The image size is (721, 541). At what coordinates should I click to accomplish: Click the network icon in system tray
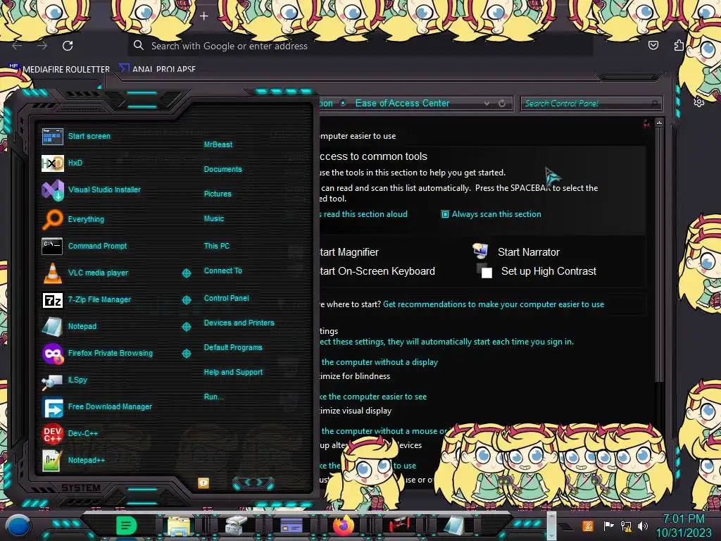(626, 526)
